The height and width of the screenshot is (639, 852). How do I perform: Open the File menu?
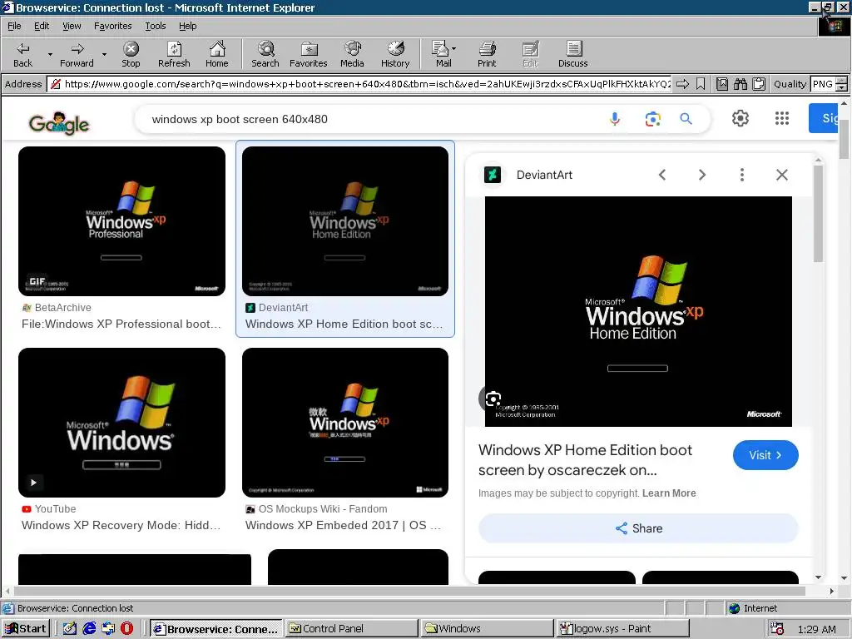click(x=14, y=26)
